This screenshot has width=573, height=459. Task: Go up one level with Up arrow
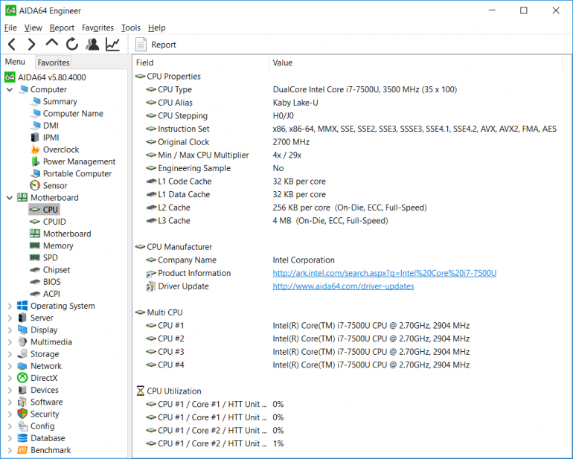(52, 43)
